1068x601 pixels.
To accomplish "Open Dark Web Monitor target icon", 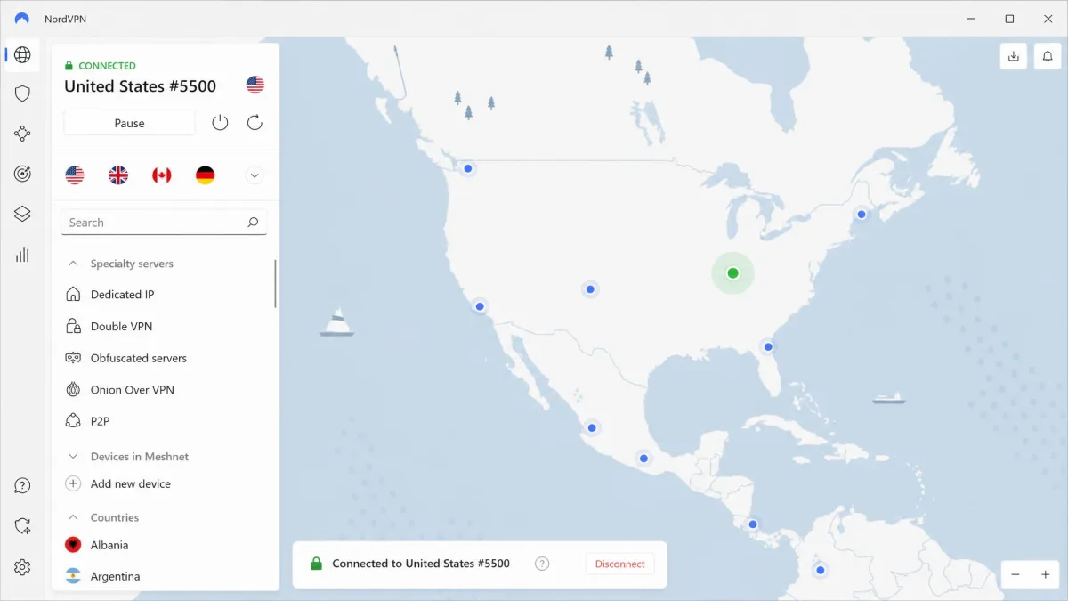I will click(22, 174).
